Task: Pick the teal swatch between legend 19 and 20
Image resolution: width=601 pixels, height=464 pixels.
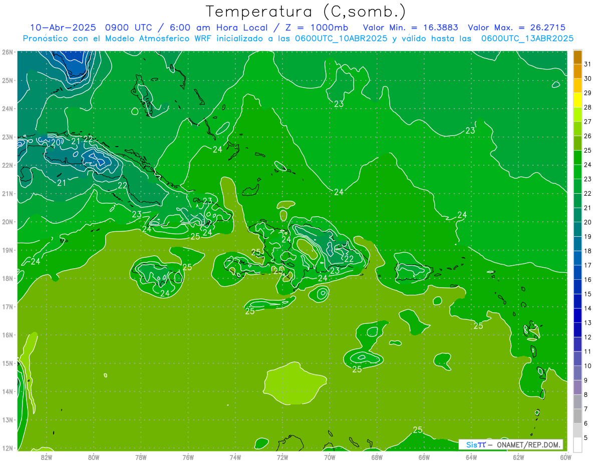Action: click(577, 229)
